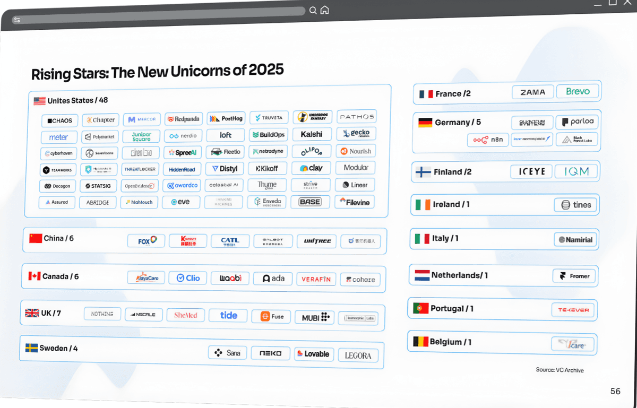Image resolution: width=637 pixels, height=408 pixels.
Task: Click the Clio logo in Canada row
Action: 188,278
